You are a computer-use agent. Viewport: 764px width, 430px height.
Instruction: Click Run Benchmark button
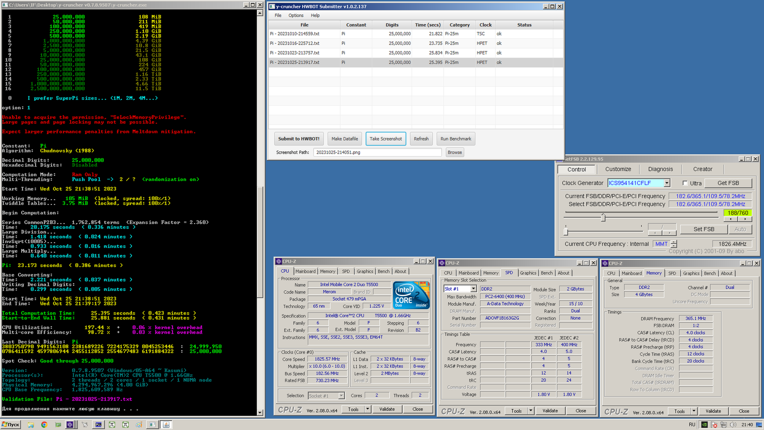click(456, 139)
